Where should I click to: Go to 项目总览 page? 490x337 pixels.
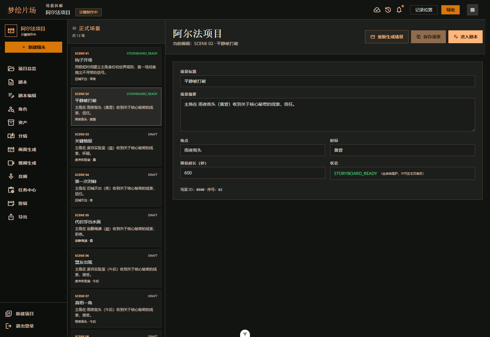click(x=34, y=69)
